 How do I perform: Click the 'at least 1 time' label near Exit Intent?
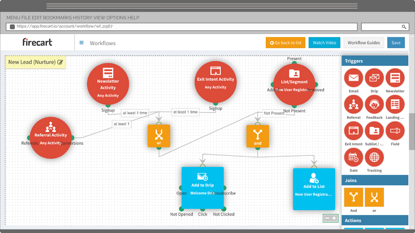(x=185, y=112)
